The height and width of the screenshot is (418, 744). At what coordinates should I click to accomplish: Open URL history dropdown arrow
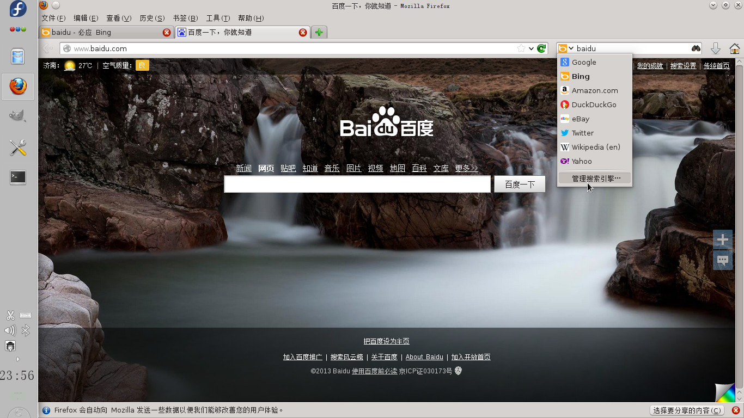point(531,48)
